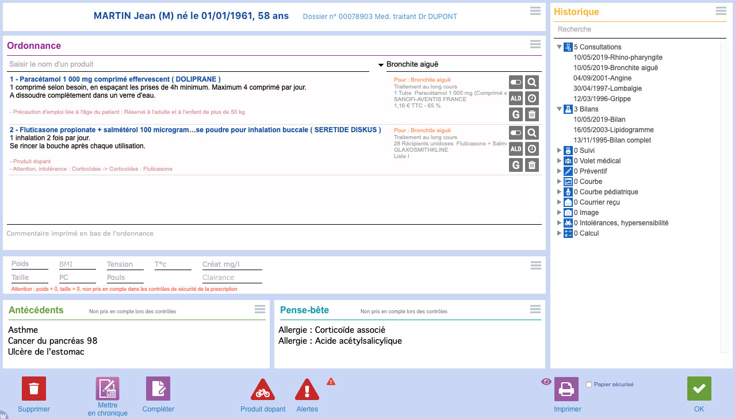Viewport: 735px width, 419px height.
Task: Enable the Papier sécurisé checkbox
Action: 588,385
